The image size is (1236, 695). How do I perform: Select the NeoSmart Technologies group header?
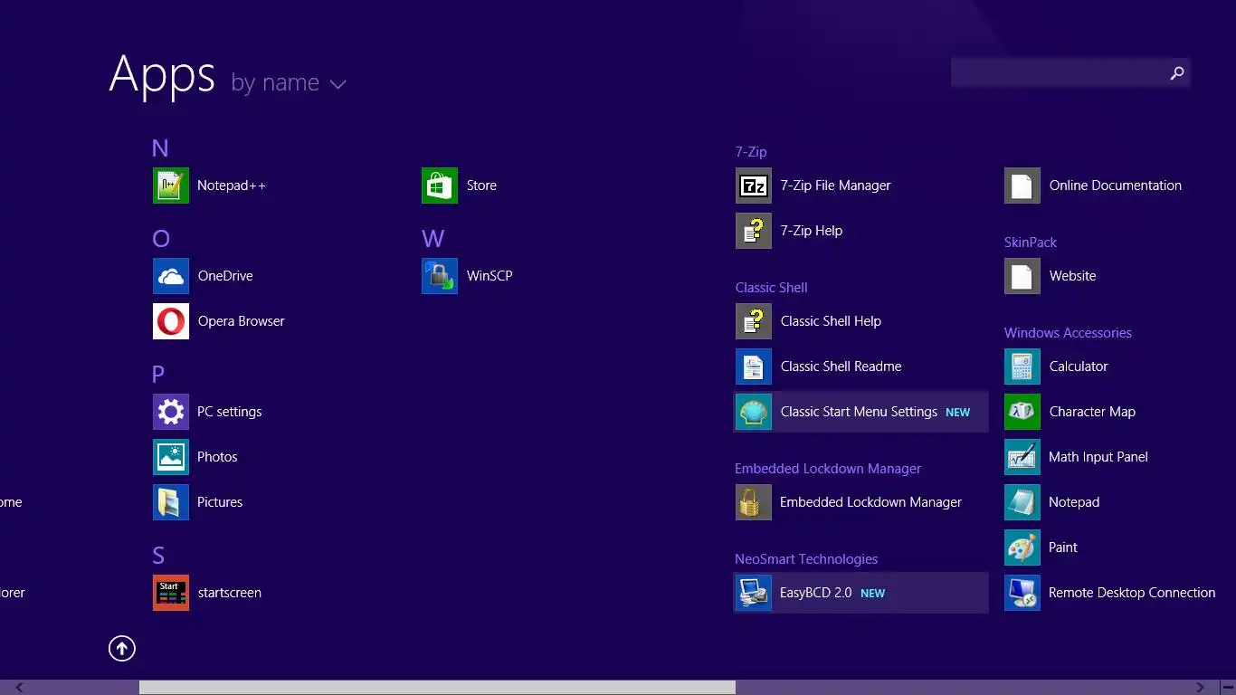[x=806, y=559]
